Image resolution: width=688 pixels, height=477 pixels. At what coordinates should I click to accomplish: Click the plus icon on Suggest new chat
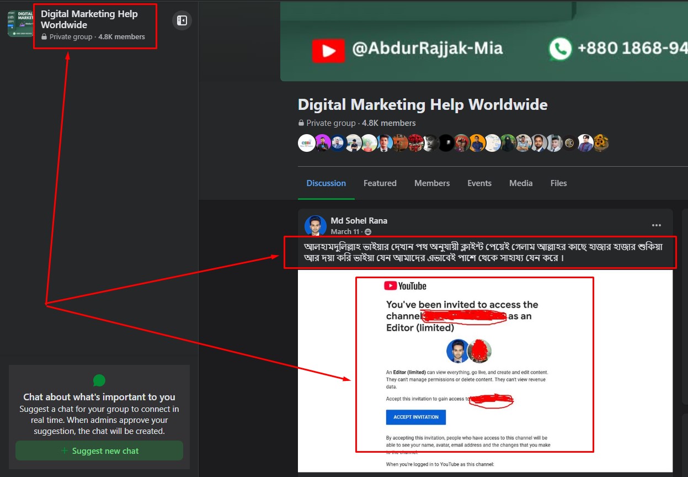65,451
